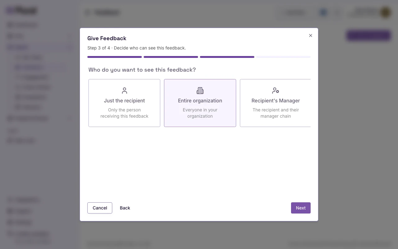Screen dimensions: 398x249
Task: Click the person icon above Just the recipient
Action: point(124,91)
